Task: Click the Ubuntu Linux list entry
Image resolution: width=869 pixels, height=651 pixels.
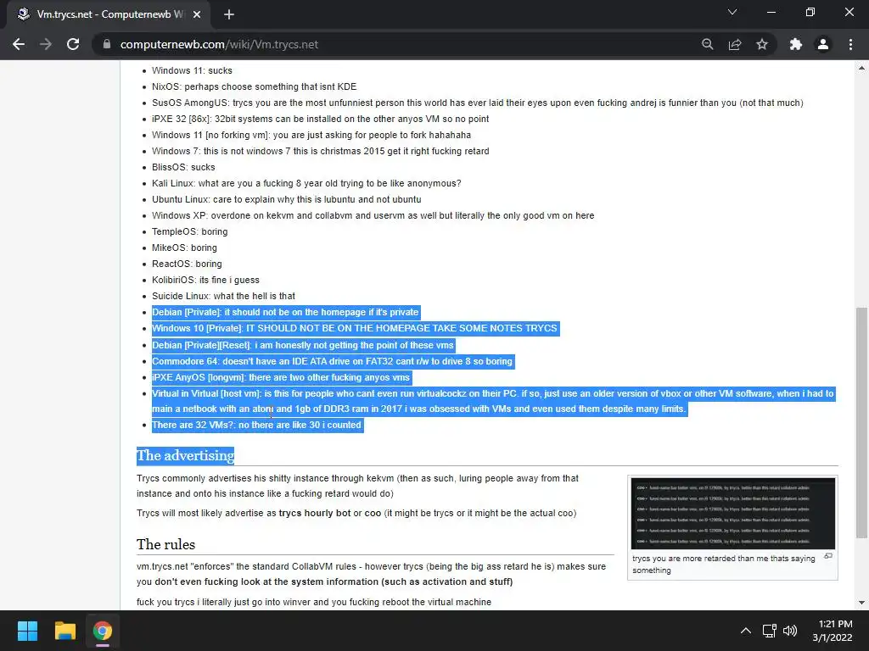Action: [287, 198]
